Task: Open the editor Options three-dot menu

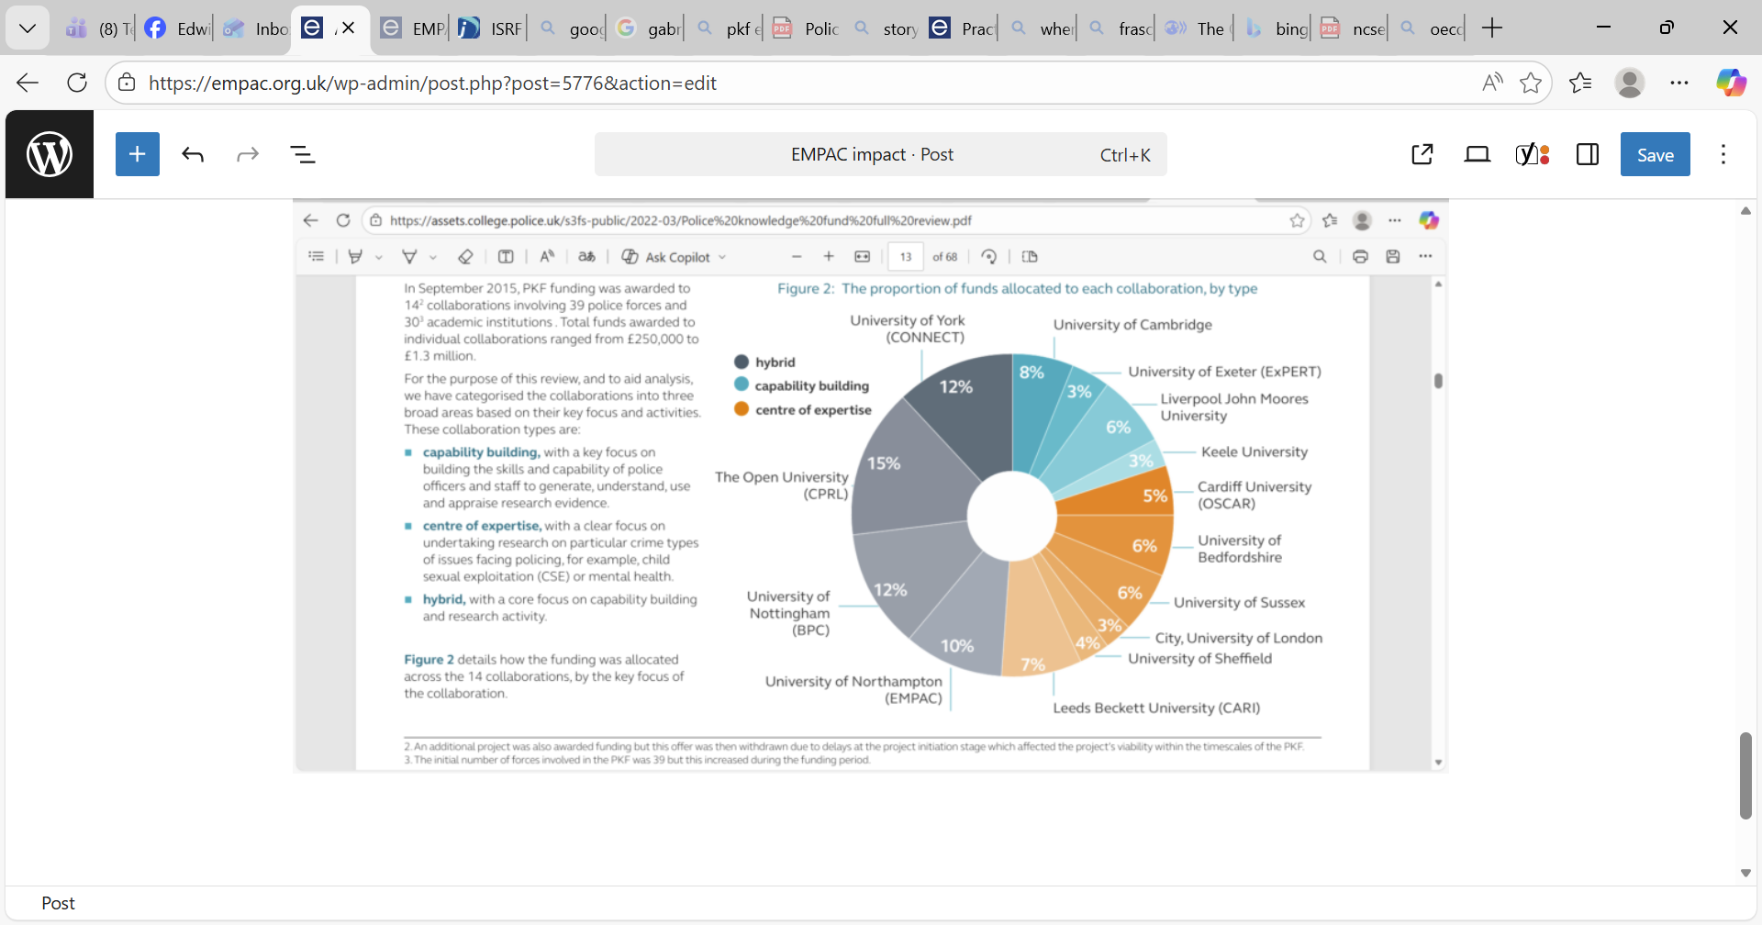Action: click(x=1723, y=154)
